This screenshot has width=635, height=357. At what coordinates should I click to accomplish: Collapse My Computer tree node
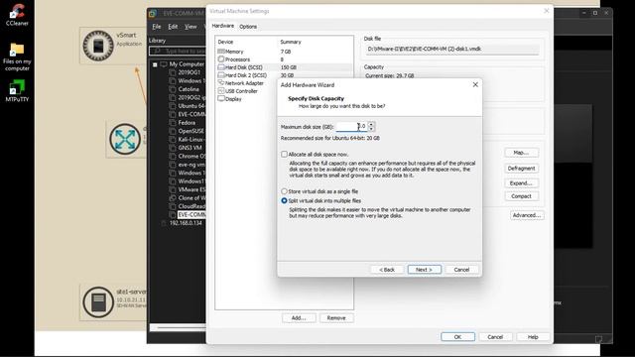(x=155, y=64)
